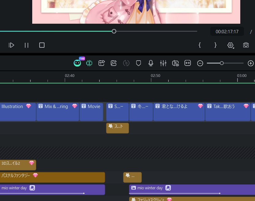Image resolution: width=255 pixels, height=201 pixels.
Task: Select the 3Dス...イル2 effect clip
Action: [x=18, y=165]
